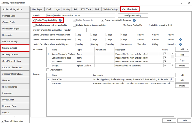
Task: Open the AWR tab
Action: tap(97, 9)
